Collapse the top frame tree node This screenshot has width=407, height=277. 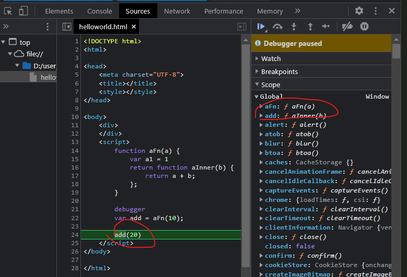click(4, 42)
